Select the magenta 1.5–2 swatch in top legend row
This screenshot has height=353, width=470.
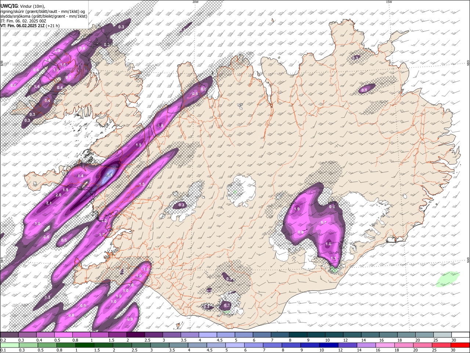tap(117, 335)
